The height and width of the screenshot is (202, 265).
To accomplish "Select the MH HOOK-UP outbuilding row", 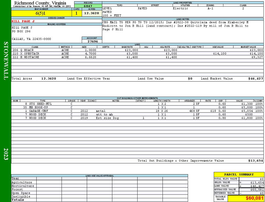I will point(137,108).
